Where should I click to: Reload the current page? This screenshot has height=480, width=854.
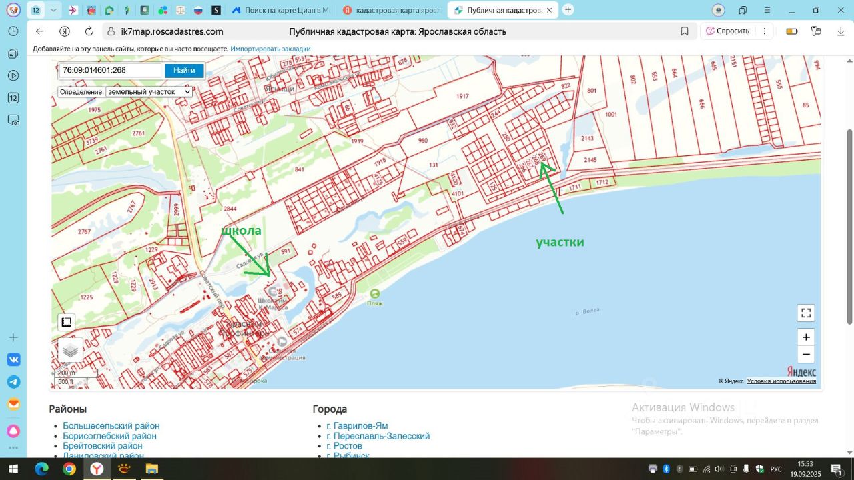tap(89, 31)
